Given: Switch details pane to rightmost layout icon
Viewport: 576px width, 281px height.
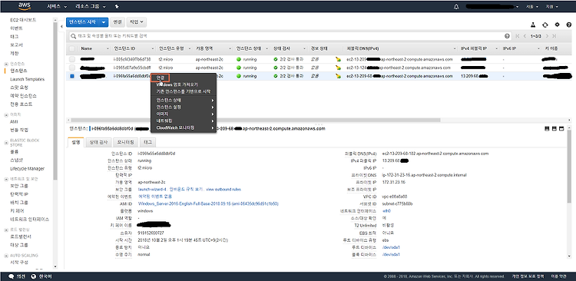Looking at the screenshot, I should tap(561, 128).
